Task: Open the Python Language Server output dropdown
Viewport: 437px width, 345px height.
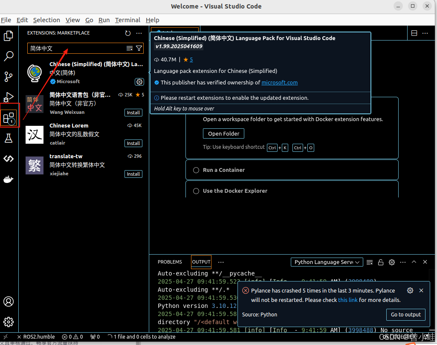Action: click(x=327, y=262)
